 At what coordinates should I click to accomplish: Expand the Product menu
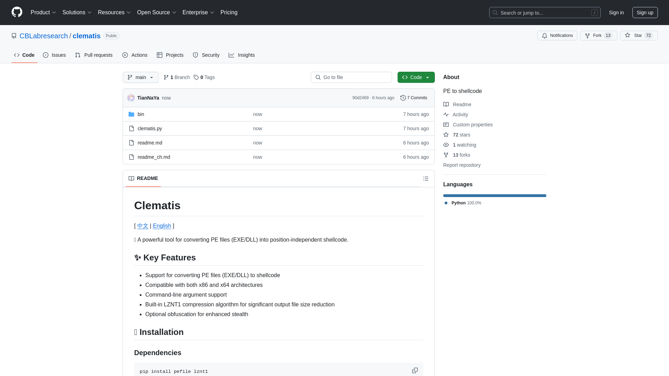tap(43, 12)
